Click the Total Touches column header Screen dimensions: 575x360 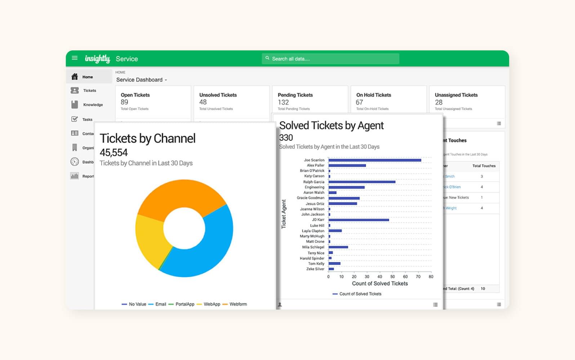[x=484, y=166]
